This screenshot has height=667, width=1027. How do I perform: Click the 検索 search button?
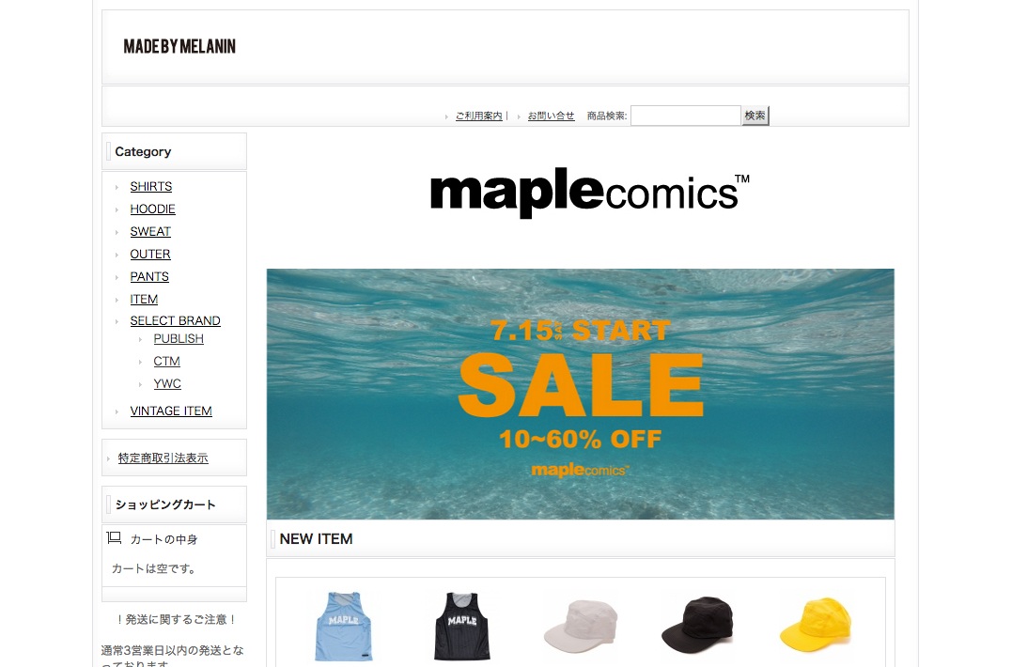(x=755, y=116)
